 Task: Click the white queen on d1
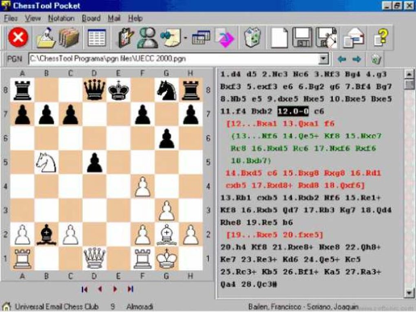pyautogui.click(x=95, y=258)
